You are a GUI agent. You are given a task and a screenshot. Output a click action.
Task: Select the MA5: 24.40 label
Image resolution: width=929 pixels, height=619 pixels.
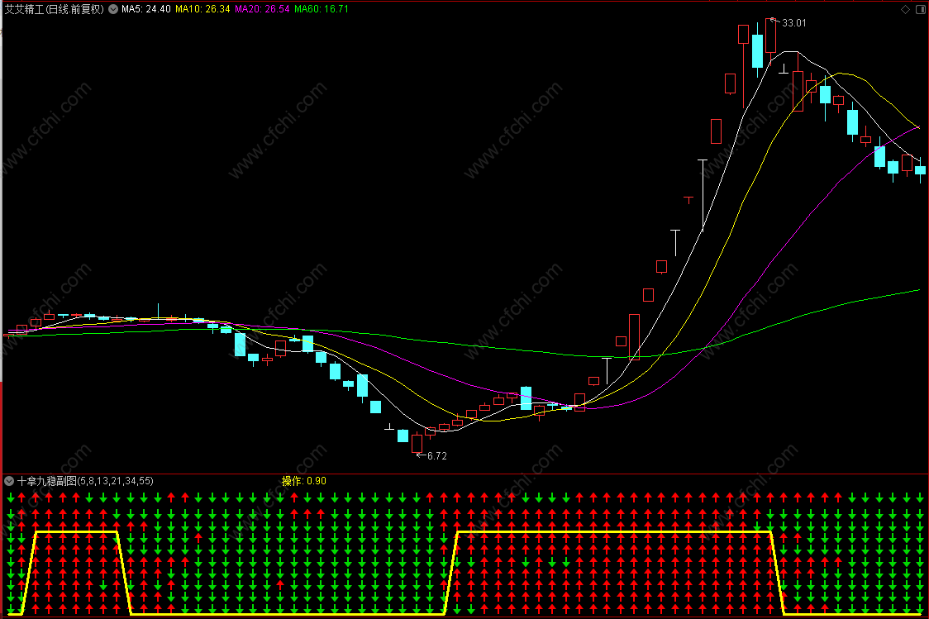pos(145,9)
